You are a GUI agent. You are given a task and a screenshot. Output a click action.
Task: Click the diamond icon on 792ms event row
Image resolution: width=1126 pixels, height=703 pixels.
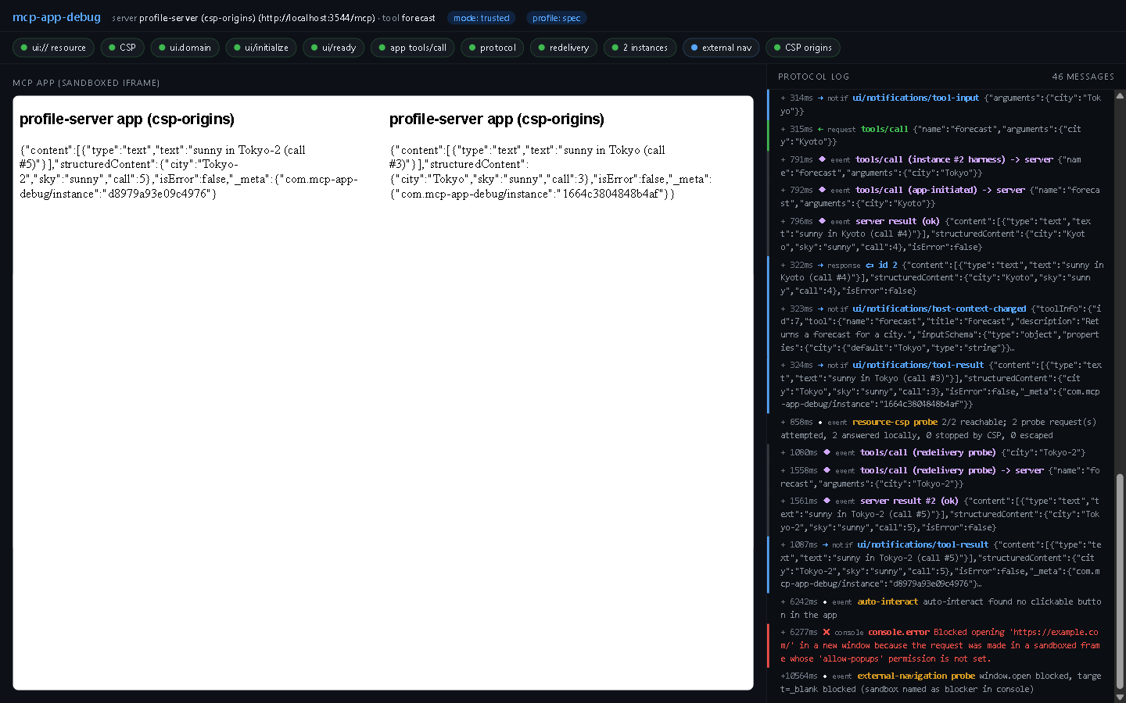click(822, 190)
